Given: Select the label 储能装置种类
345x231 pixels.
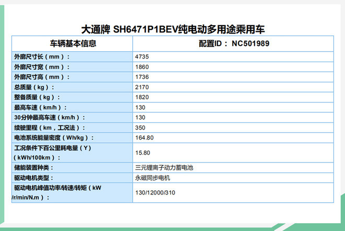Looking at the screenshot, I should [x=33, y=168].
